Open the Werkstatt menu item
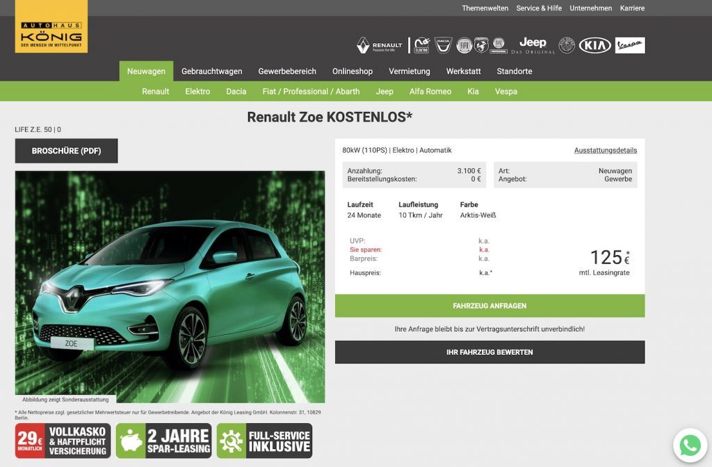Viewport: 712px width, 467px height. coord(463,71)
